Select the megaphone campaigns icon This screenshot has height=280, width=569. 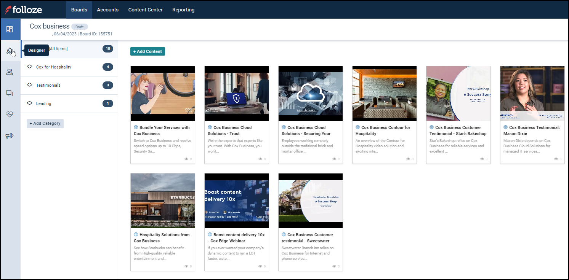(x=10, y=135)
